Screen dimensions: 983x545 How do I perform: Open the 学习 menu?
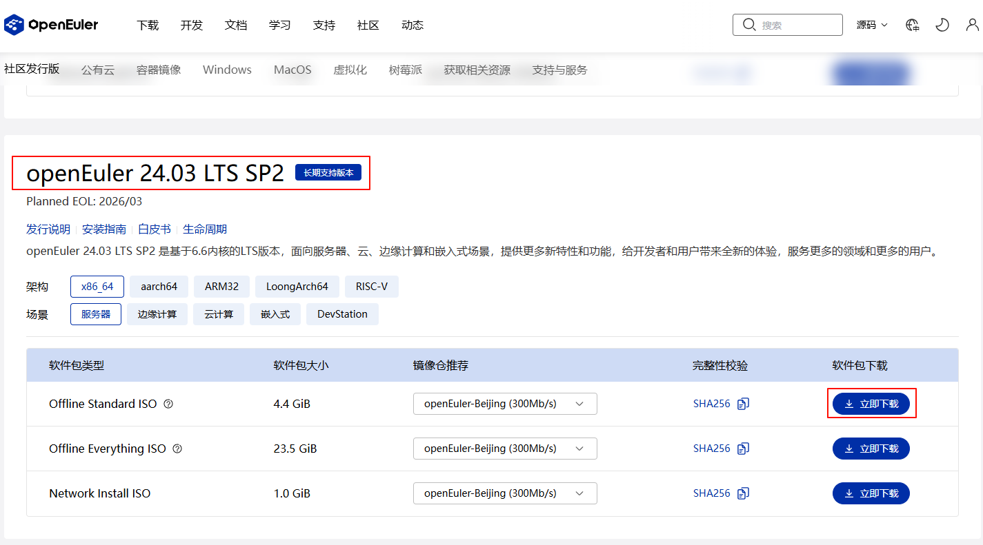pyautogui.click(x=280, y=25)
